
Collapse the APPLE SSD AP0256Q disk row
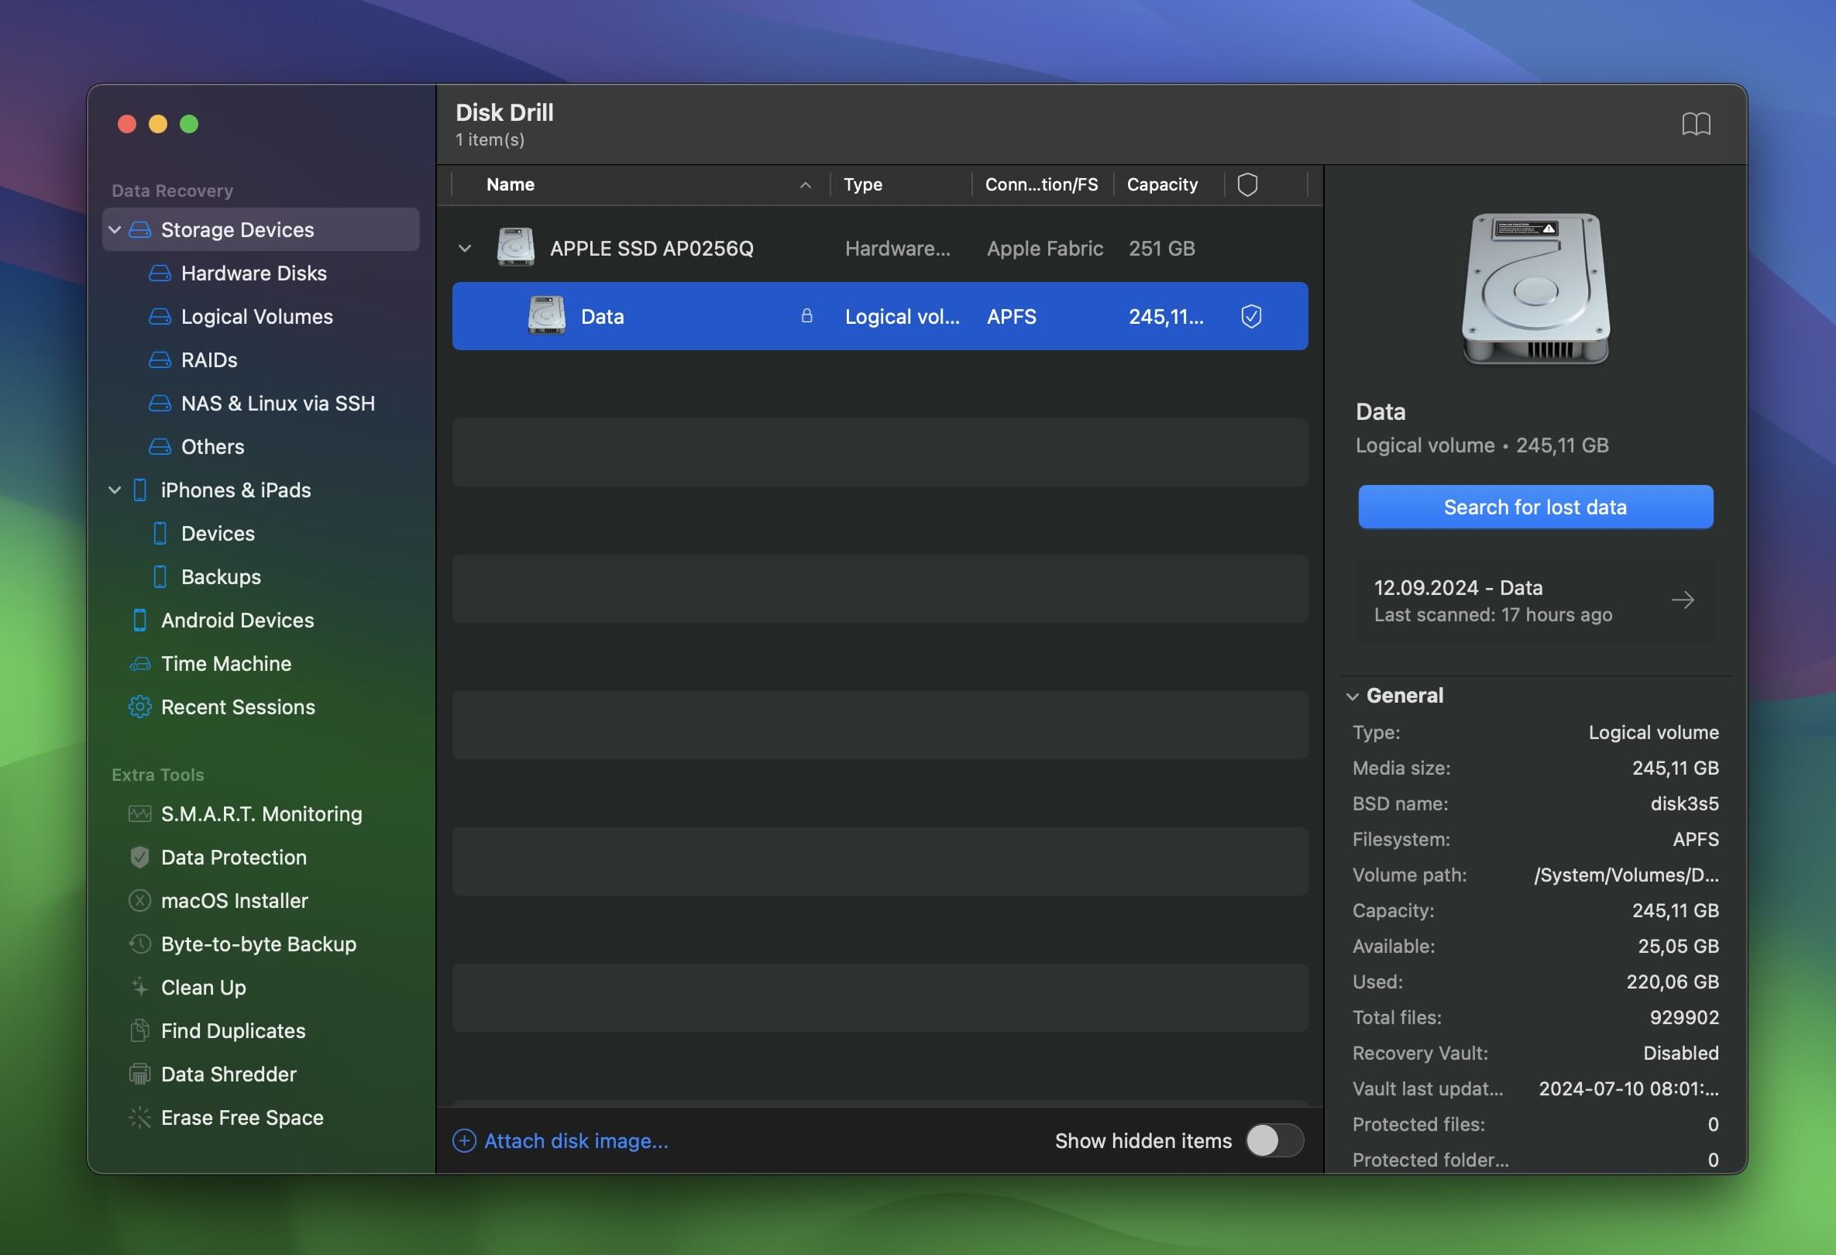466,249
